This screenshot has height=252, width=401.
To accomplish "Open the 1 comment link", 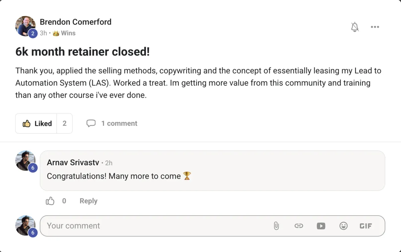I will [x=119, y=123].
